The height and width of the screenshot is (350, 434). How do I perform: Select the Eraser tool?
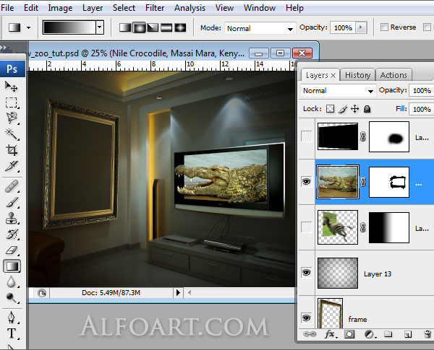pos(12,250)
